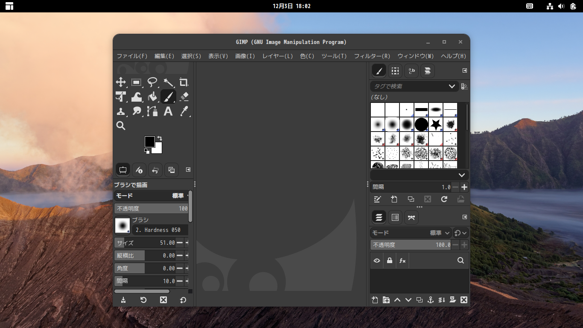
Task: Select the Crop tool
Action: coord(184,82)
